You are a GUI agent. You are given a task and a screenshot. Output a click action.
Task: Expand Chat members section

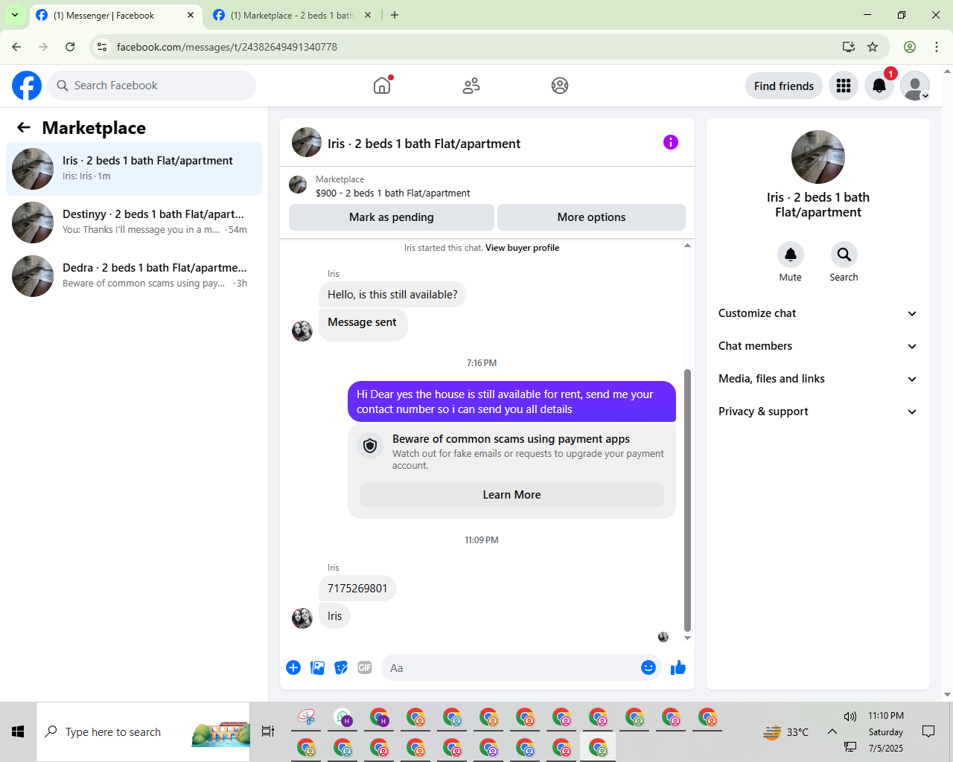[817, 346]
